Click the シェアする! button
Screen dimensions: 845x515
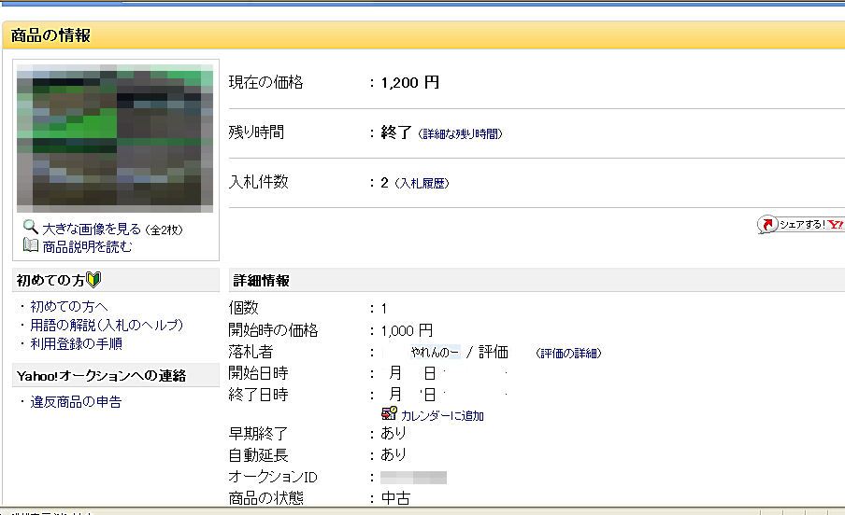point(801,225)
